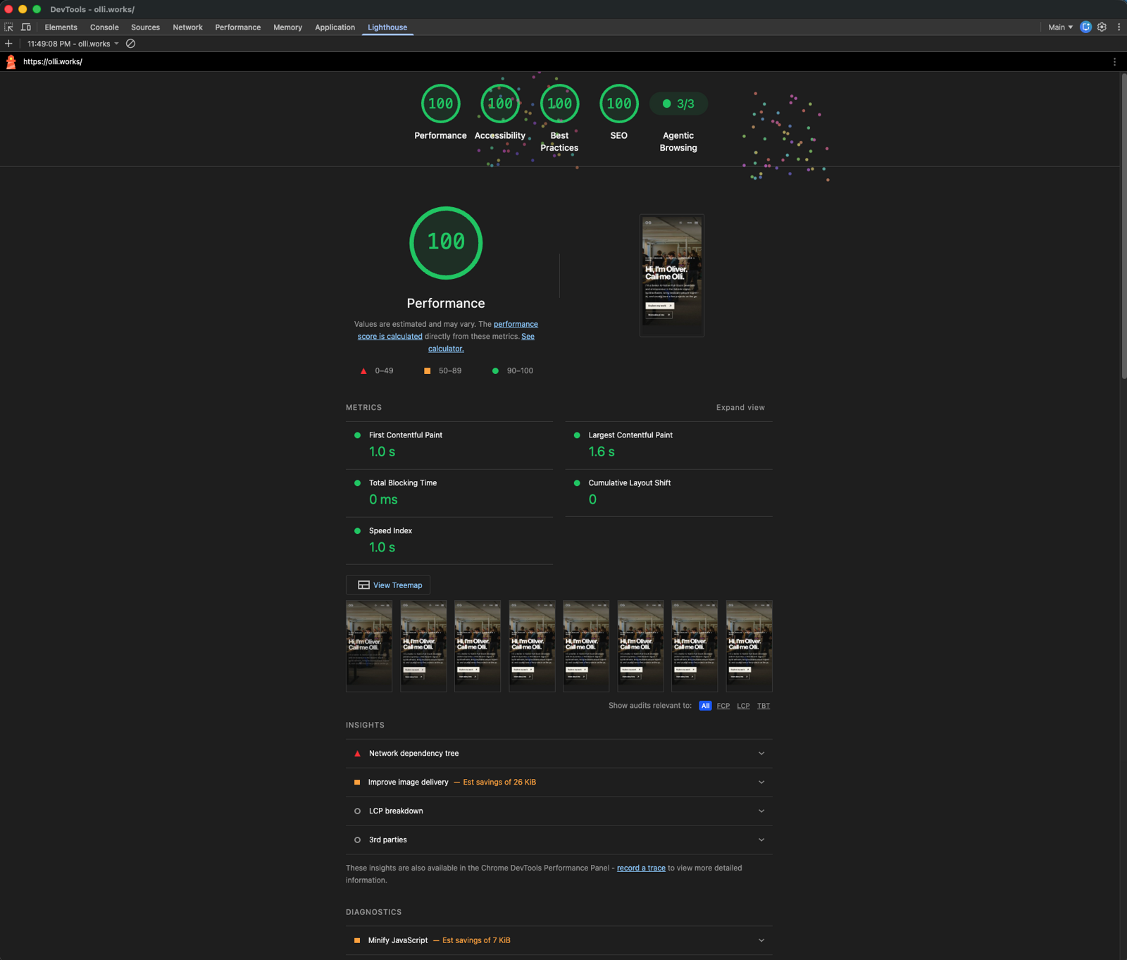Viewport: 1127px width, 960px height.
Task: Click Speed Index metric
Action: (449, 541)
